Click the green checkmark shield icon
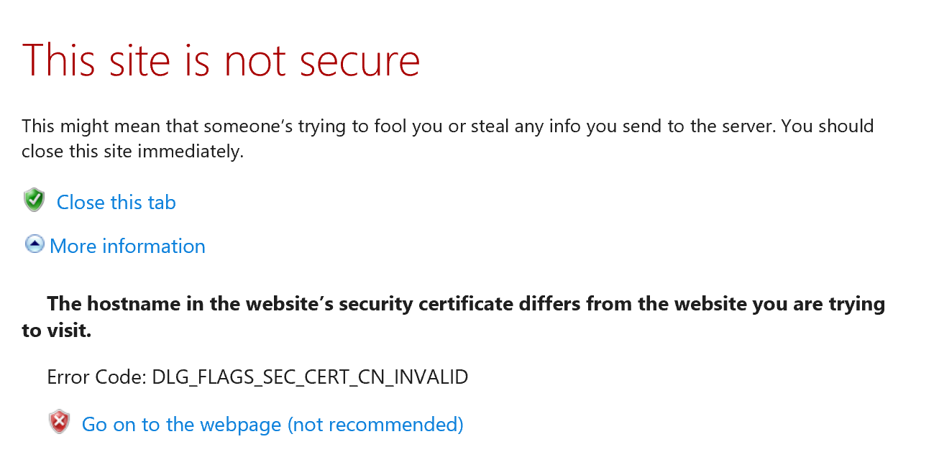 pyautogui.click(x=34, y=200)
